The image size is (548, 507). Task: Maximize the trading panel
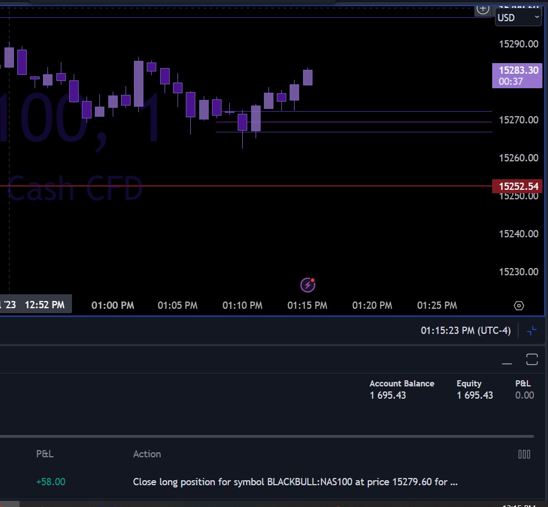tap(532, 360)
